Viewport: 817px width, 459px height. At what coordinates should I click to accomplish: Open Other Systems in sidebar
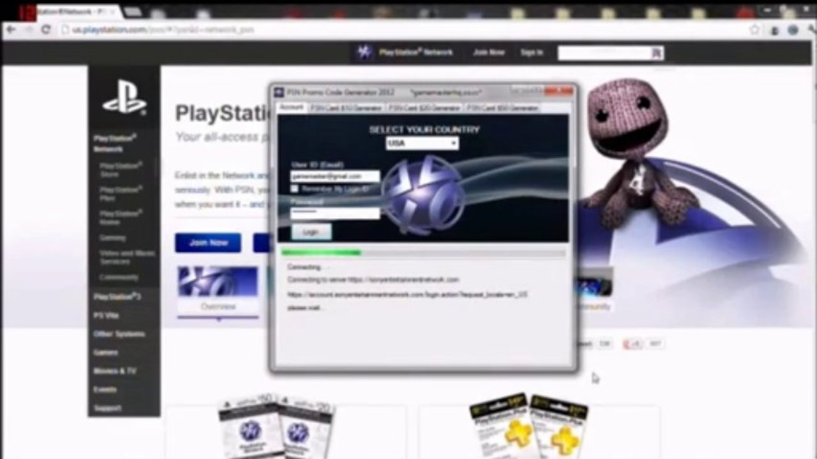[x=119, y=333]
